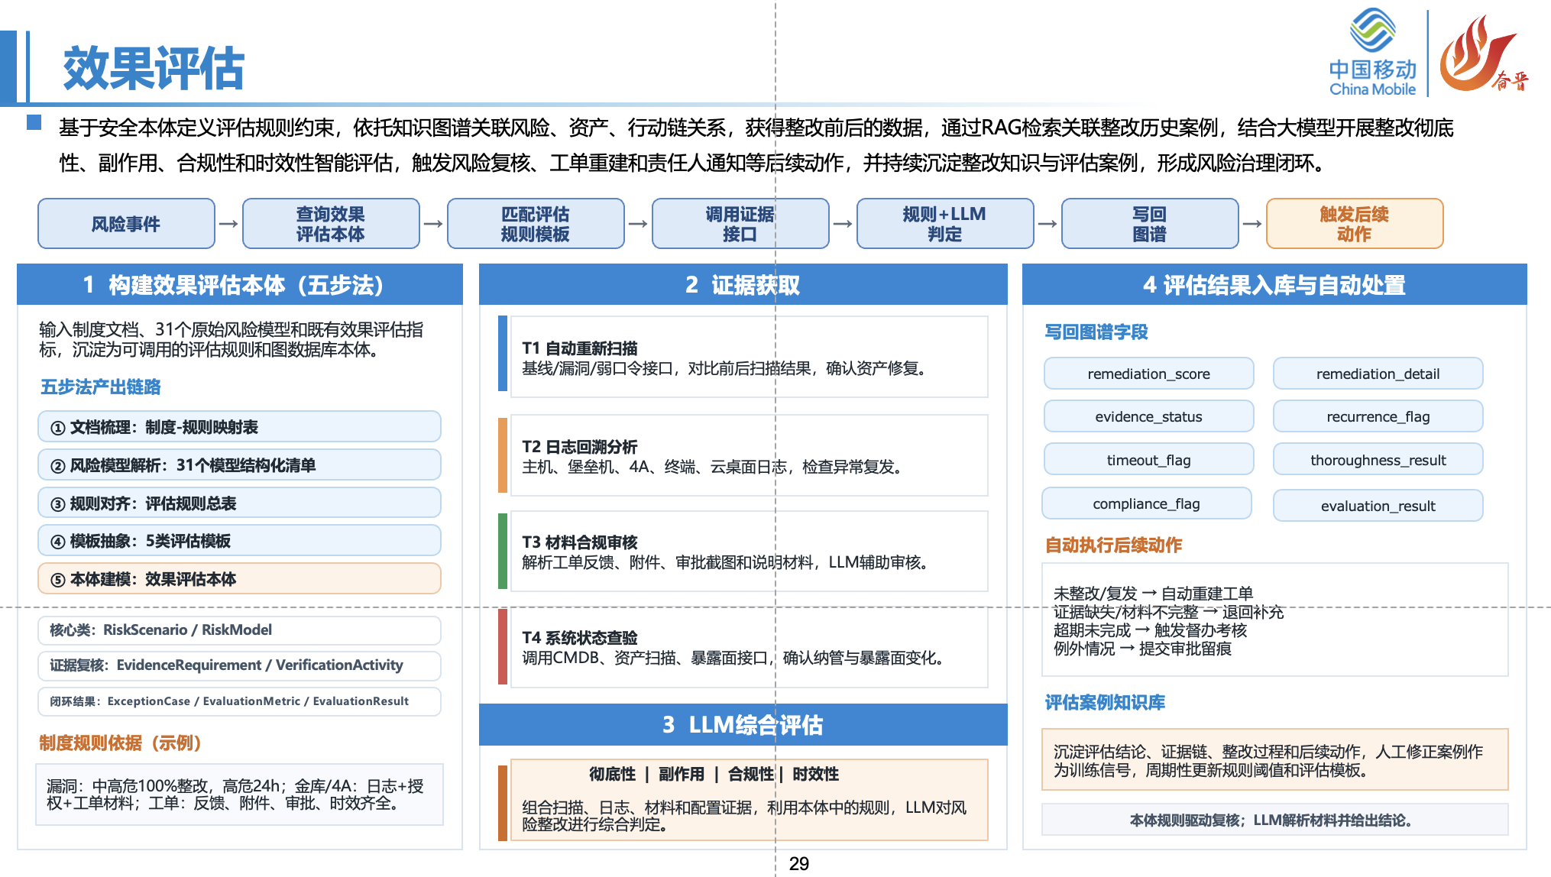Select the 规则+LLM判定 flow box
Screen dimensions: 1551x877
(945, 224)
